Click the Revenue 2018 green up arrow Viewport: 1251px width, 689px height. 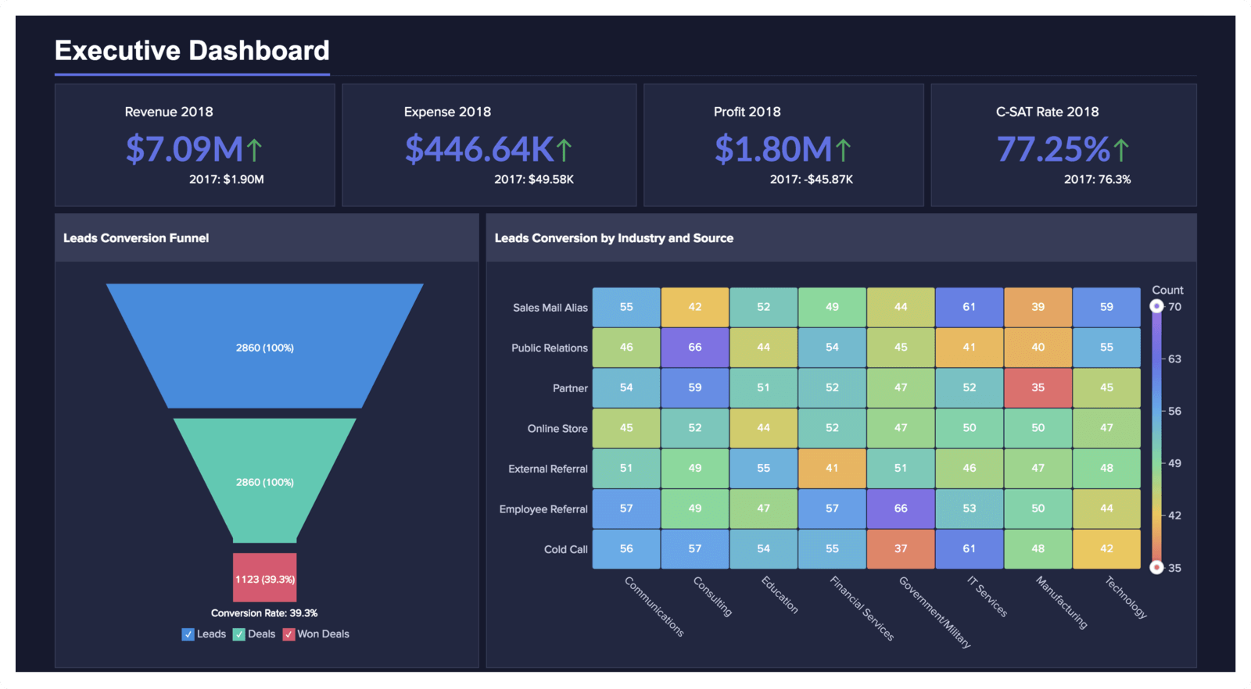point(254,149)
